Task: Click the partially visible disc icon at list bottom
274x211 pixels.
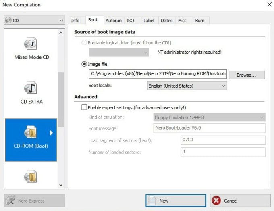Action: (31, 176)
